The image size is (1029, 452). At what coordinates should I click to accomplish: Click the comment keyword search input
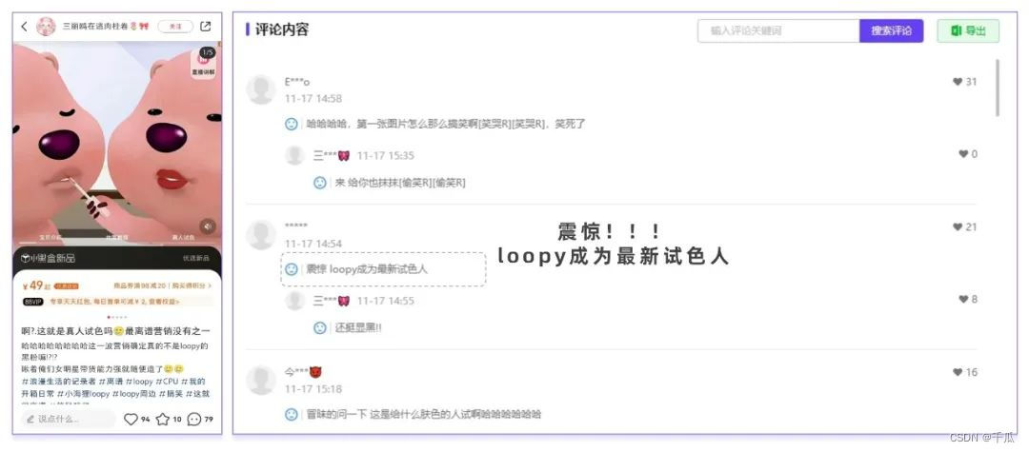pos(778,30)
